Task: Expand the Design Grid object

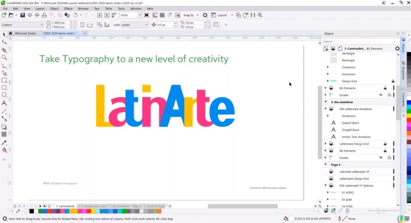Action: coord(328,81)
